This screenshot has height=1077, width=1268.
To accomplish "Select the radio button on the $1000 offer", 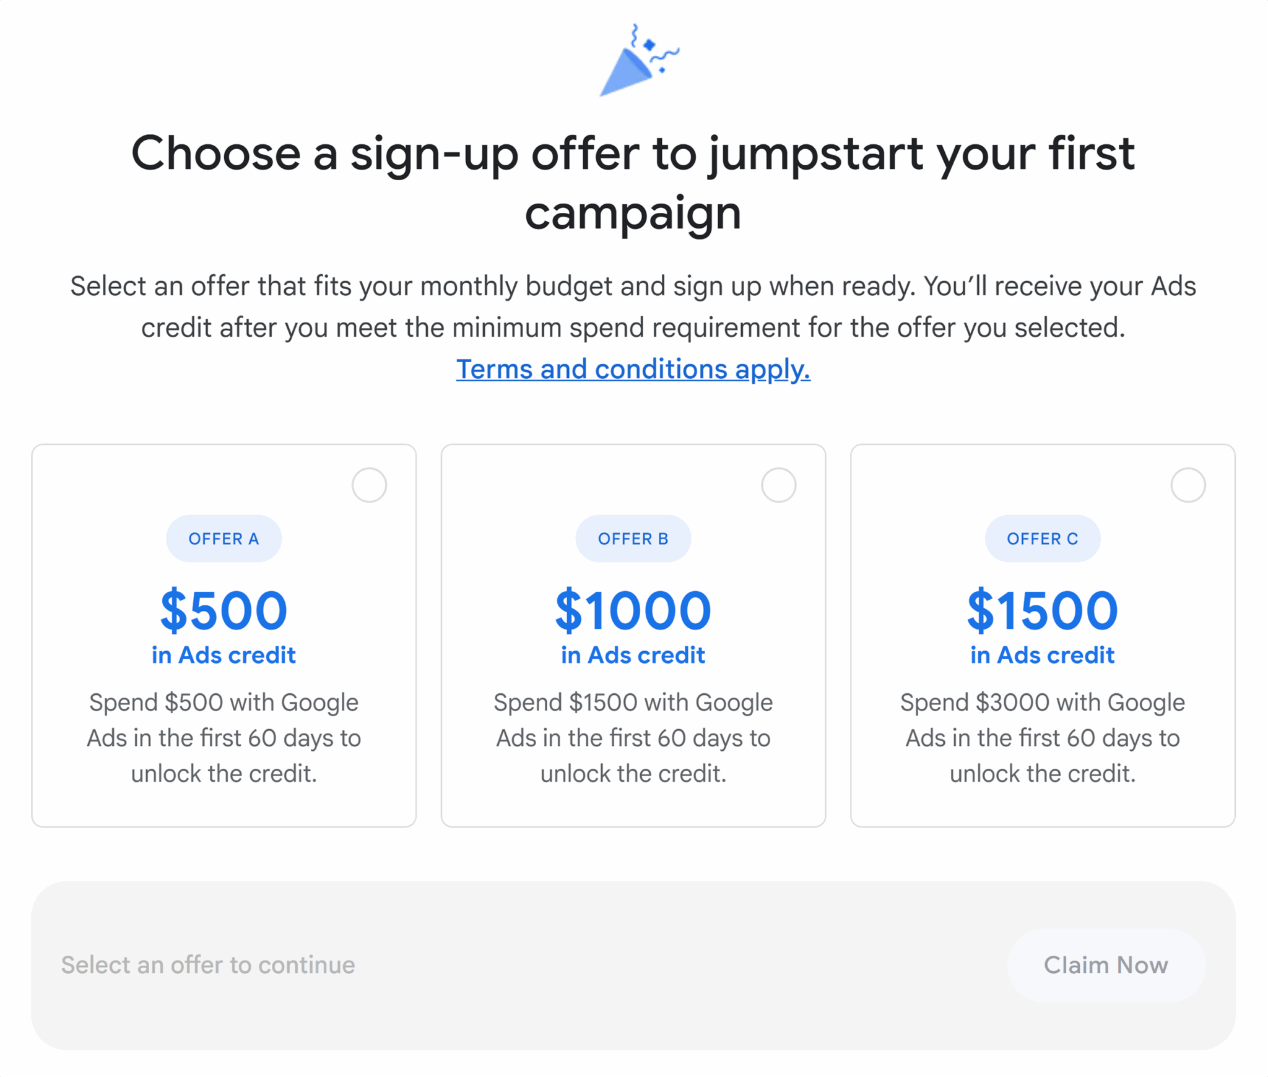I will click(779, 485).
